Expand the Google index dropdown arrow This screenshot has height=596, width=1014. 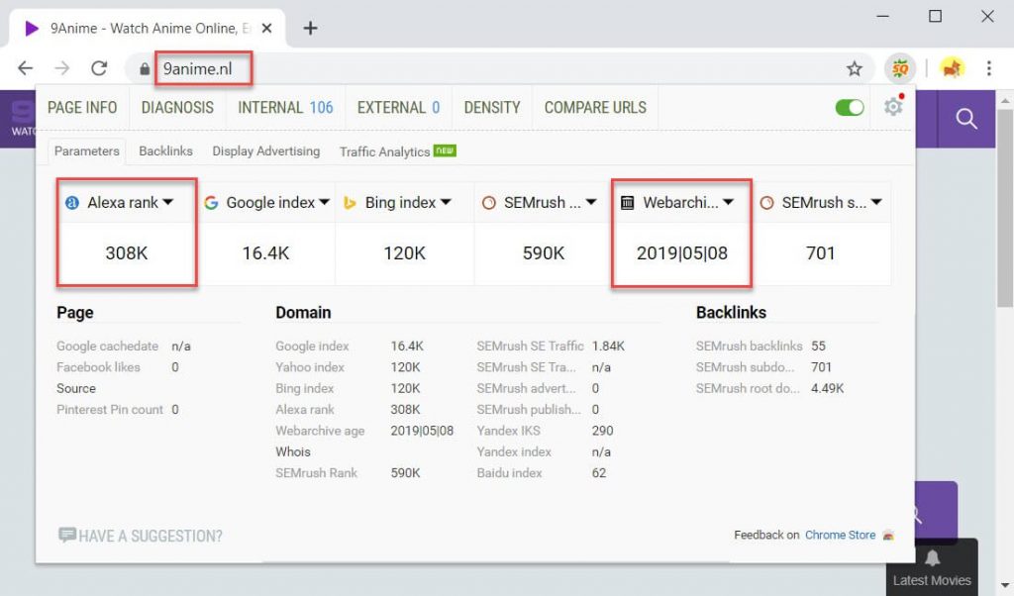(x=324, y=202)
